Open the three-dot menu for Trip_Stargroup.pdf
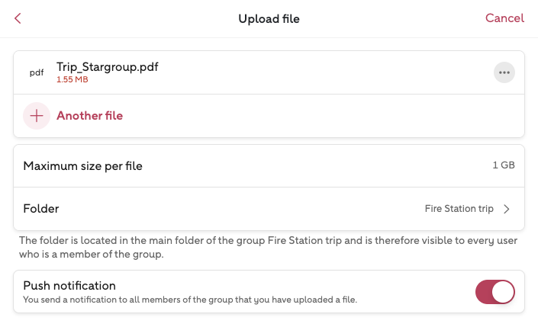The image size is (538, 327). pyautogui.click(x=504, y=72)
